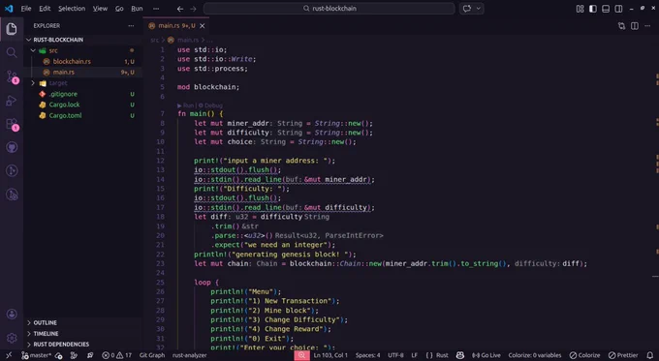Switch branch via master in status bar
The image size is (659, 361).
37,355
